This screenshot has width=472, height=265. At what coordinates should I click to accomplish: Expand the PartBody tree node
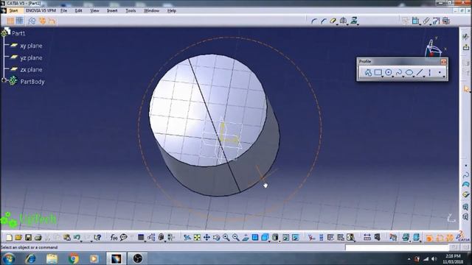pyautogui.click(x=4, y=80)
